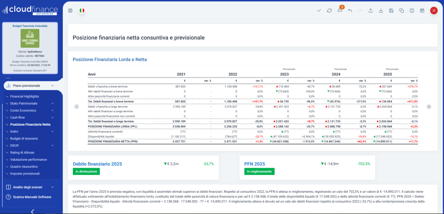This screenshot has width=444, height=214.
Task: Open Rating di Altman menu item
Action: (23, 152)
